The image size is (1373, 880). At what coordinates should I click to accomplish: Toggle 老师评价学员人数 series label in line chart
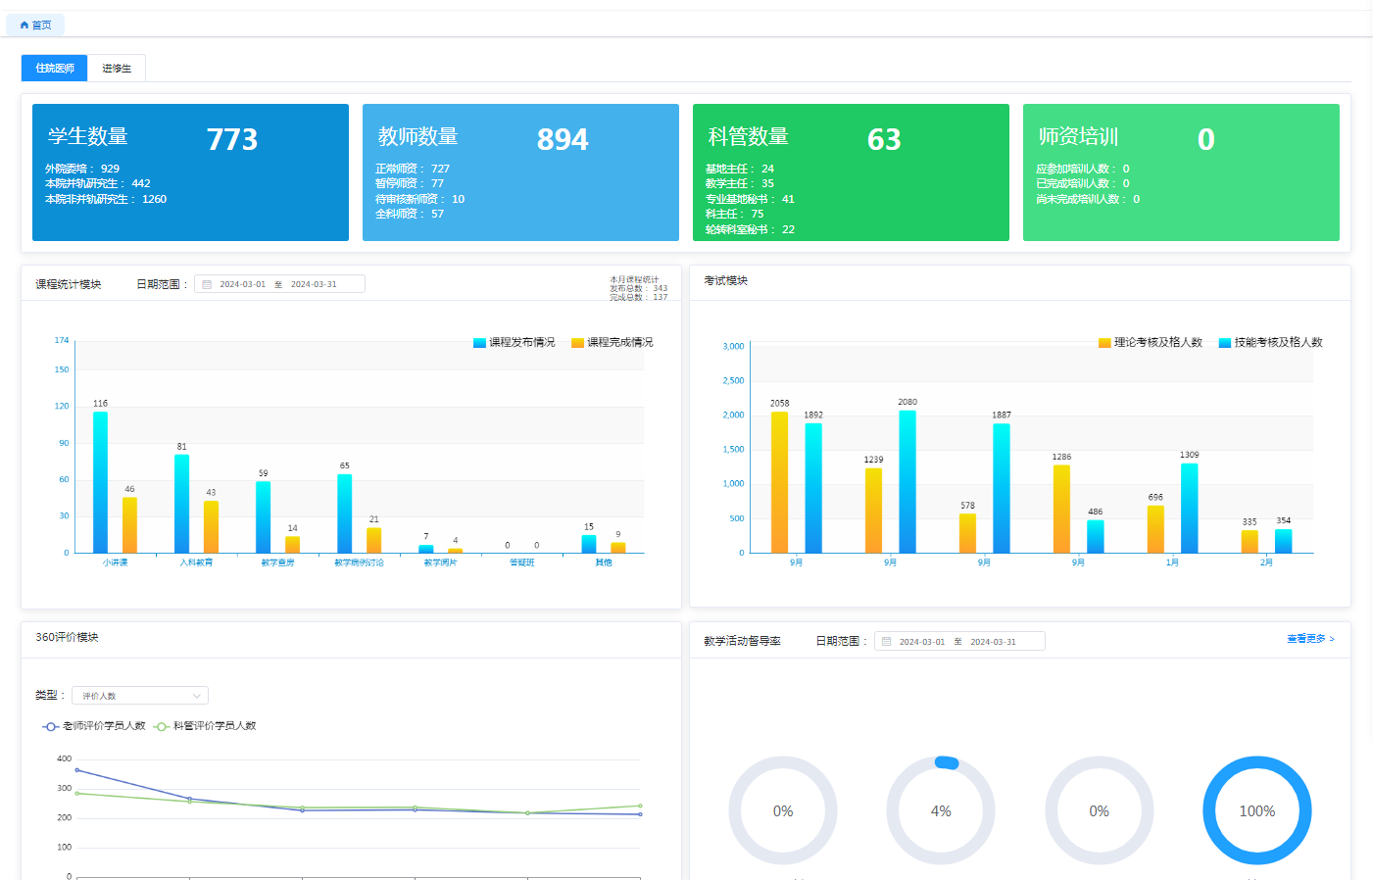(104, 726)
